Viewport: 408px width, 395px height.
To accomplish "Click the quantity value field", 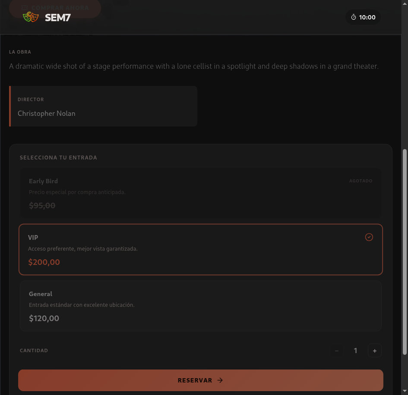I will 355,350.
